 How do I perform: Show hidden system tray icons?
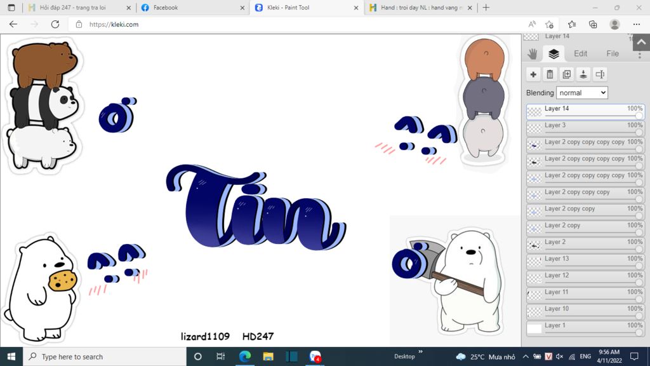pyautogui.click(x=525, y=356)
